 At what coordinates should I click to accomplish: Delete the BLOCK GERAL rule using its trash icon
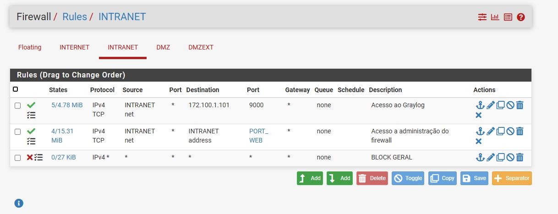pos(520,158)
